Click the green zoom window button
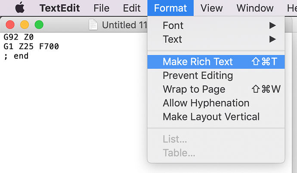Viewport: 297px width, 173px height. pyautogui.click(x=39, y=25)
